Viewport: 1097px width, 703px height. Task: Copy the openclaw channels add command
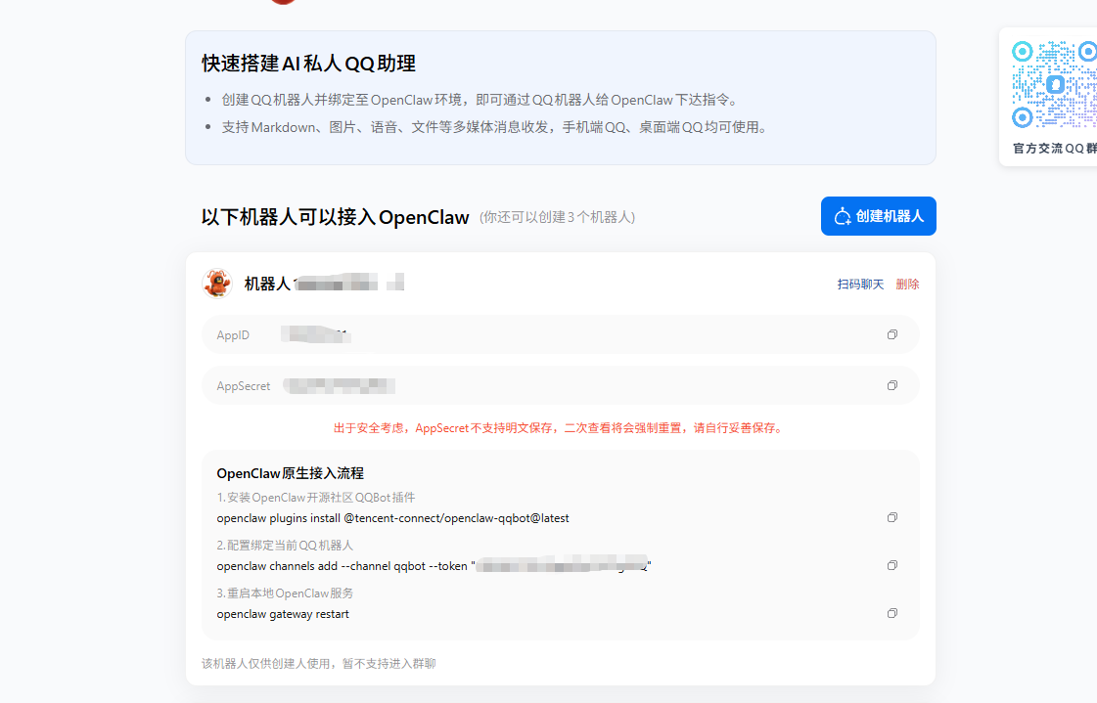(x=891, y=565)
